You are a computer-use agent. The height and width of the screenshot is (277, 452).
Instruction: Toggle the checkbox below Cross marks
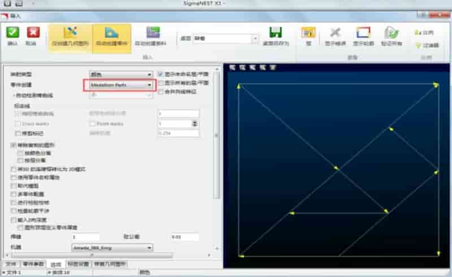[18, 133]
